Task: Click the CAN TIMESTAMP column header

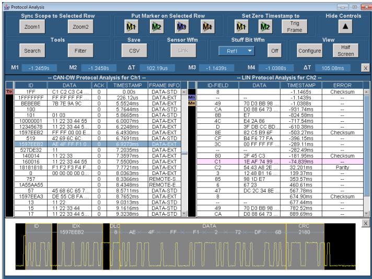Action: tap(127, 85)
